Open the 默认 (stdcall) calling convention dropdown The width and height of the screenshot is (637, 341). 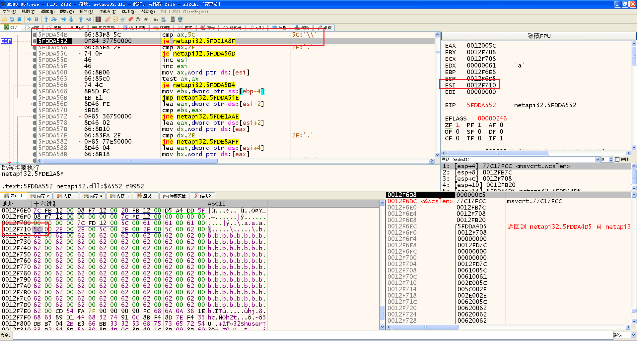[521, 160]
